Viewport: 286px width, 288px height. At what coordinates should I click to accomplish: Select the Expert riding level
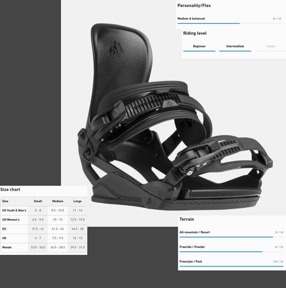271,46
